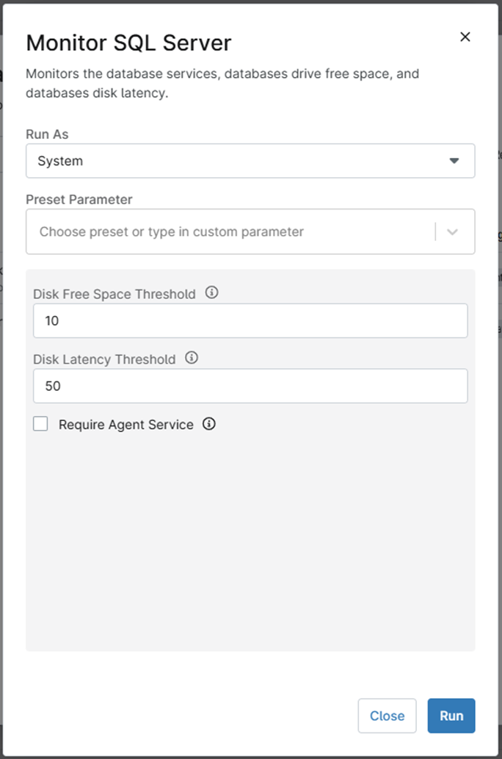Open the dropdown currently showing System
The image size is (502, 759).
pos(250,160)
